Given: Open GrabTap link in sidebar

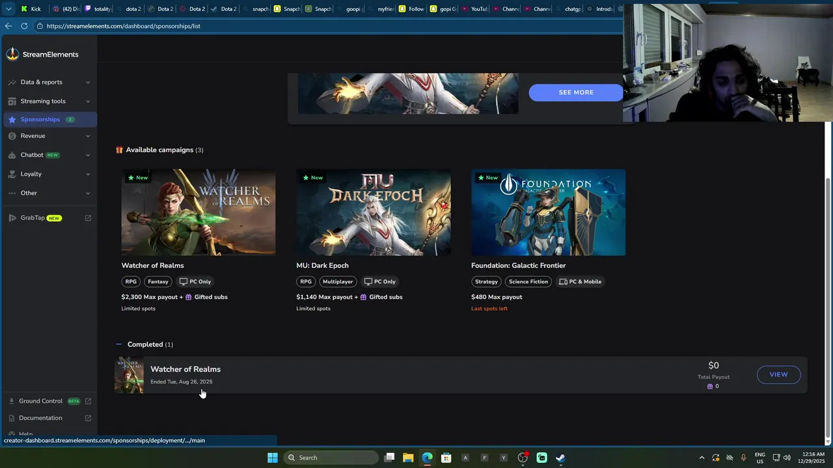Looking at the screenshot, I should (33, 218).
